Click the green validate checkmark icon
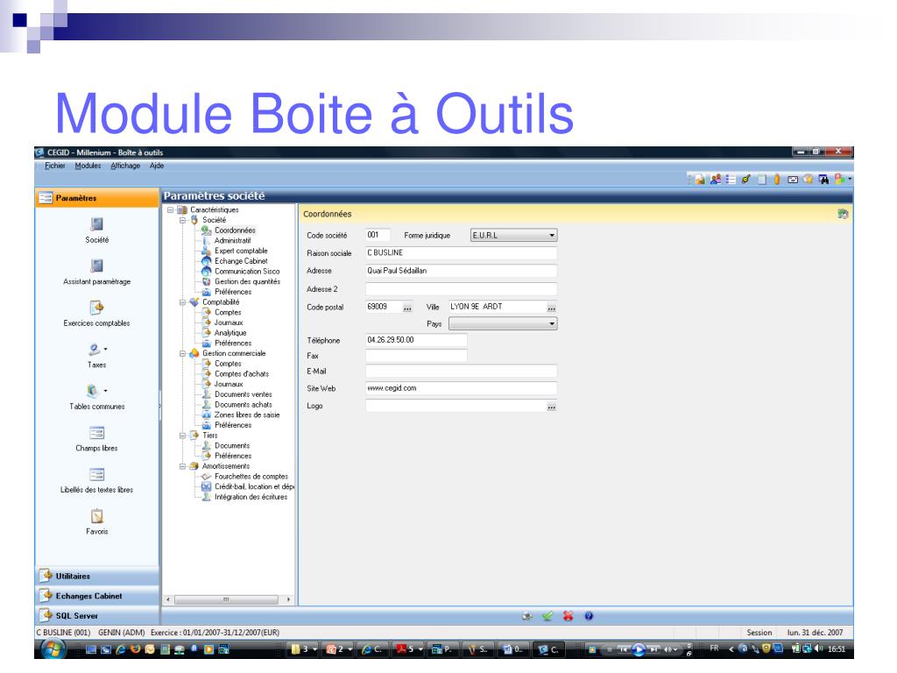The height and width of the screenshot is (673, 897). coord(547,616)
